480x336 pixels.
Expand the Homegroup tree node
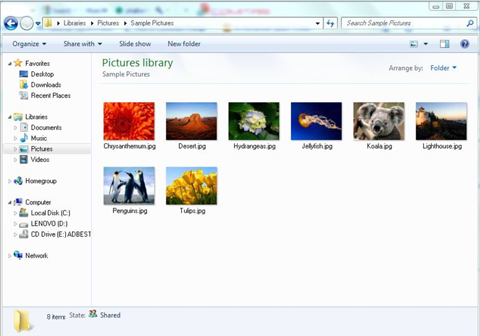click(10, 182)
